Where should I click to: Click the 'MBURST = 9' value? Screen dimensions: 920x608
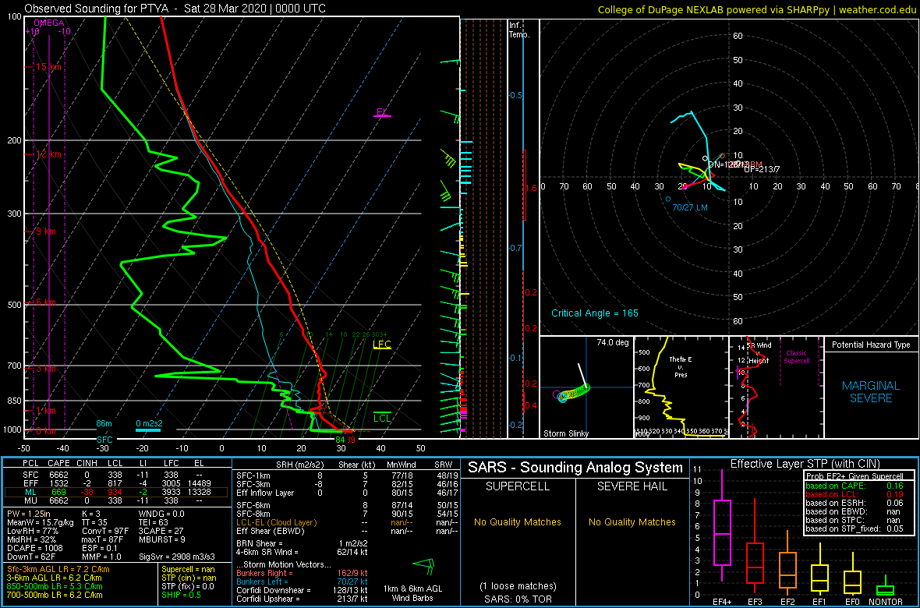pyautogui.click(x=161, y=541)
